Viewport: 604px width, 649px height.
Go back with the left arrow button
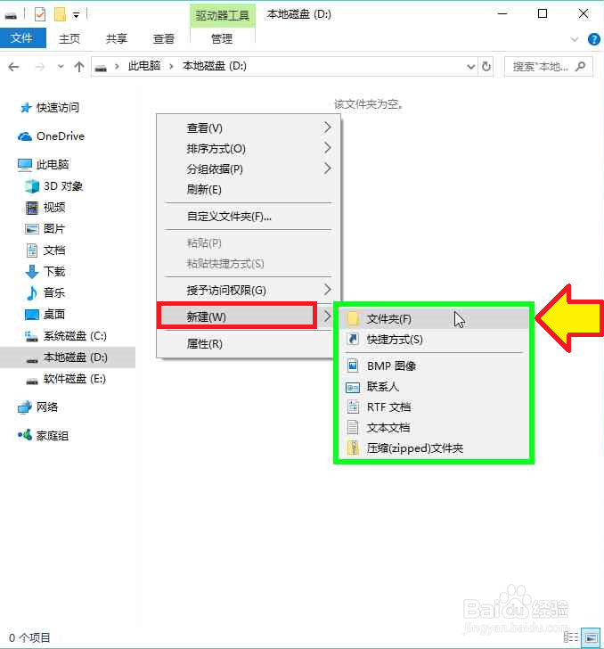(x=13, y=67)
